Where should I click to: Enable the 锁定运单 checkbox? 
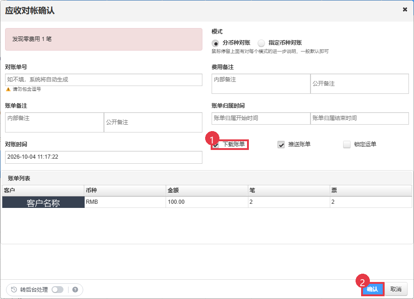[347, 144]
